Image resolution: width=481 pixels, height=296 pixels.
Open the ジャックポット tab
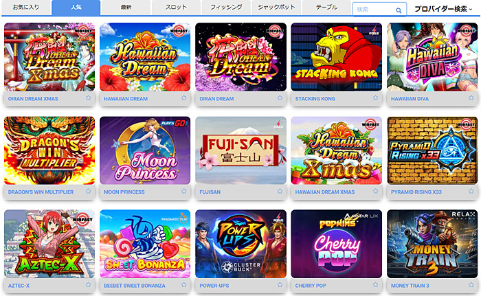[x=276, y=8]
